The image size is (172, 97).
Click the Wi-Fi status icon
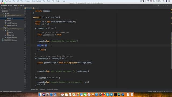tap(148, 1)
